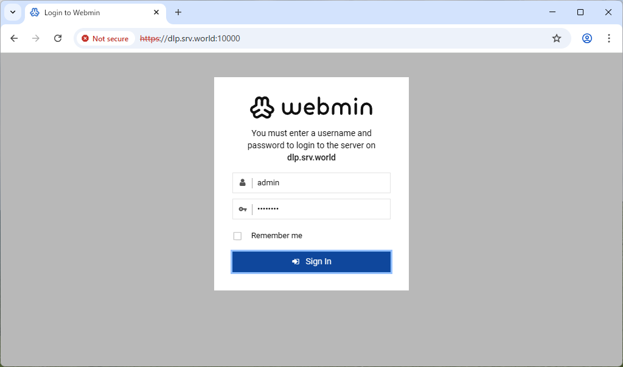623x367 pixels.
Task: Reload the Webmin login page
Action: (58, 38)
